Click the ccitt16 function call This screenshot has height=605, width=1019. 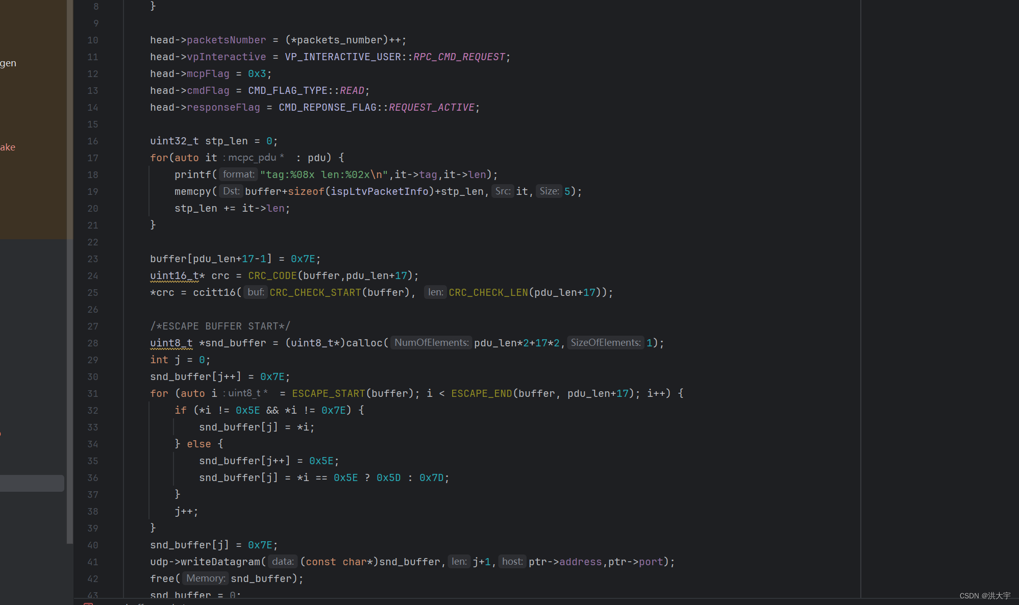click(x=214, y=293)
